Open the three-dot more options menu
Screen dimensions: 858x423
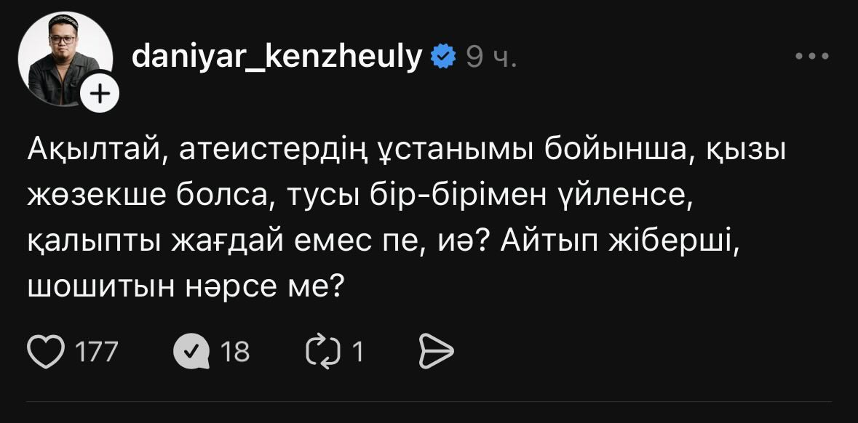pyautogui.click(x=812, y=56)
